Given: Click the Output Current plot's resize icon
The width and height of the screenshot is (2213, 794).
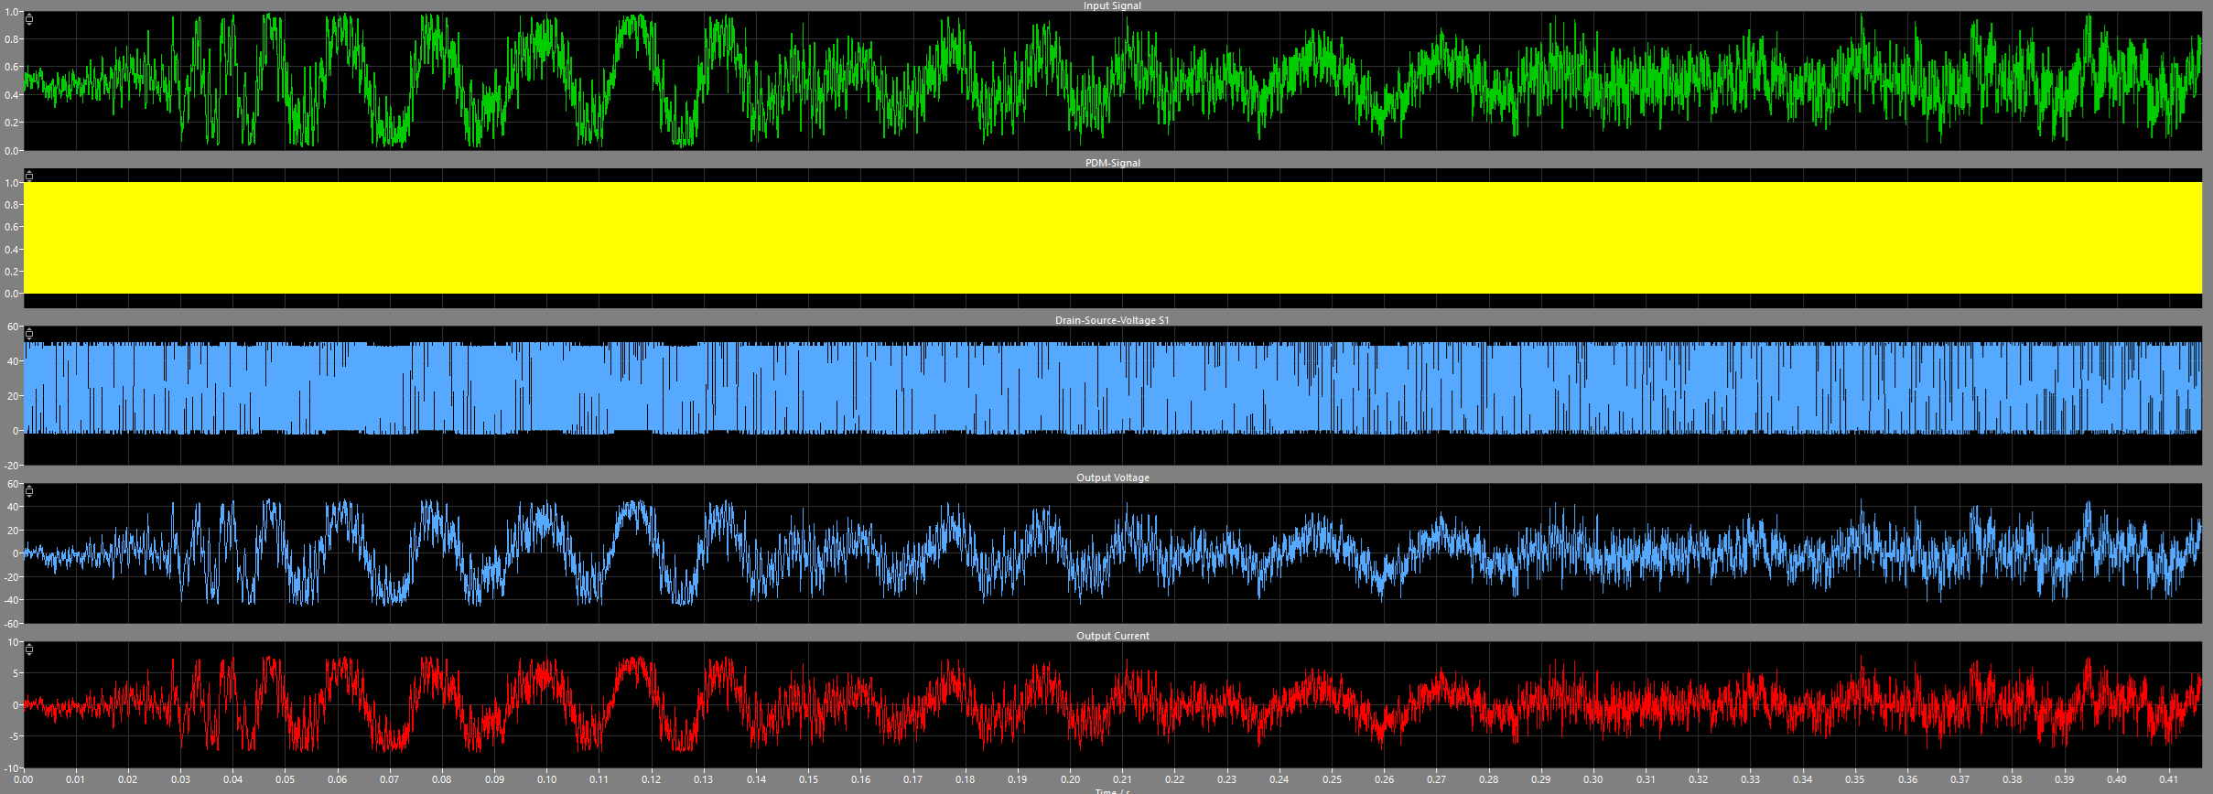Looking at the screenshot, I should point(29,649).
